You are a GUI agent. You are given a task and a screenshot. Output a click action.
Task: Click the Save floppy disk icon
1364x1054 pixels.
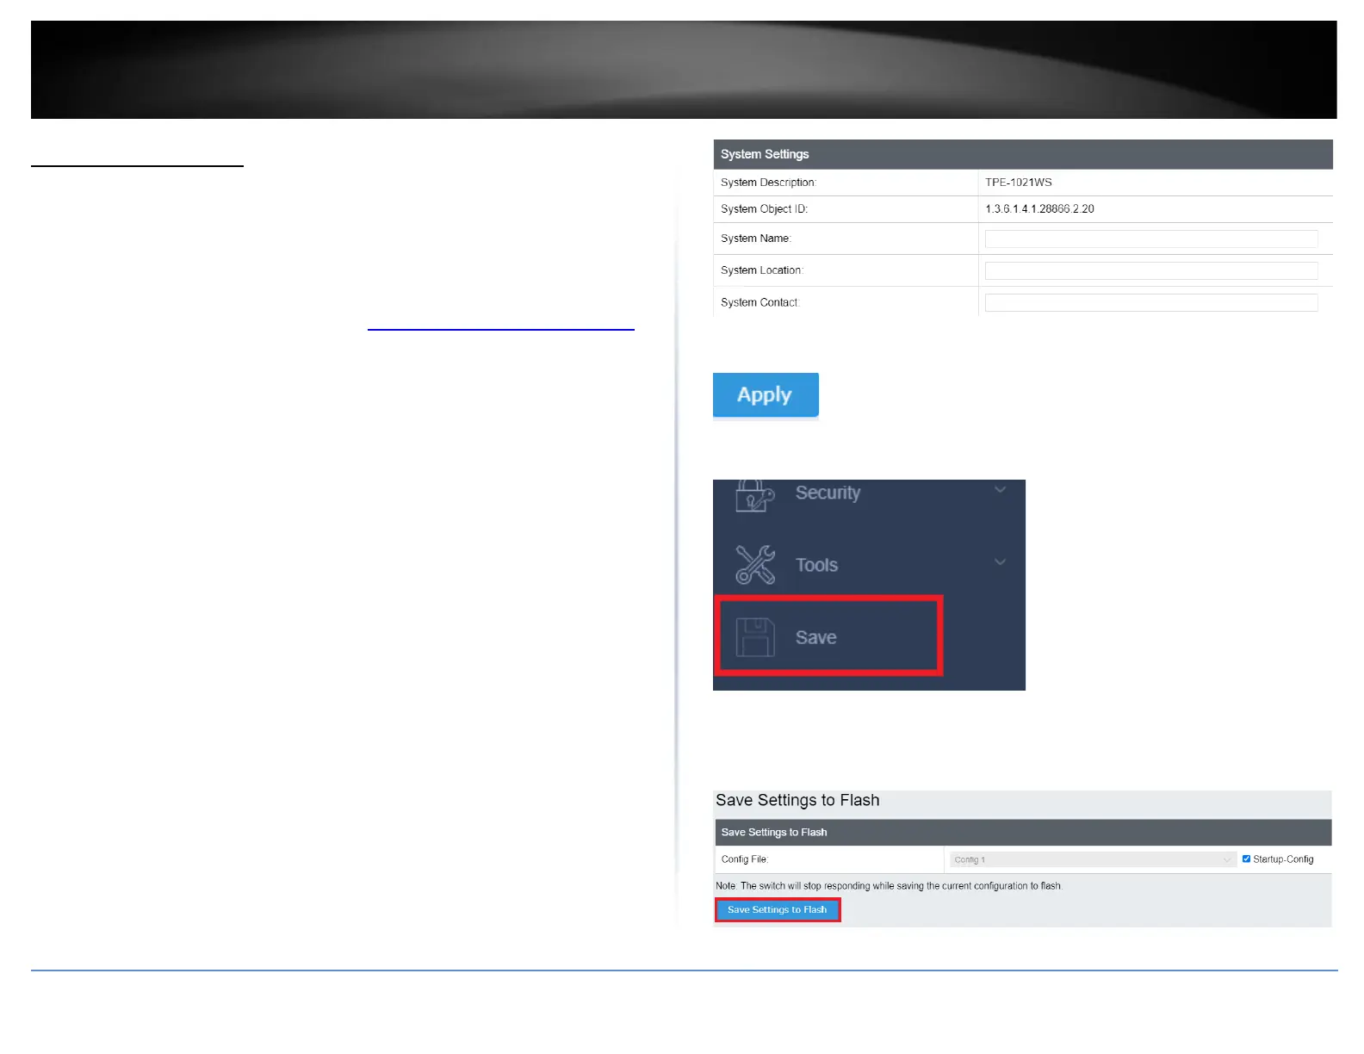point(755,637)
